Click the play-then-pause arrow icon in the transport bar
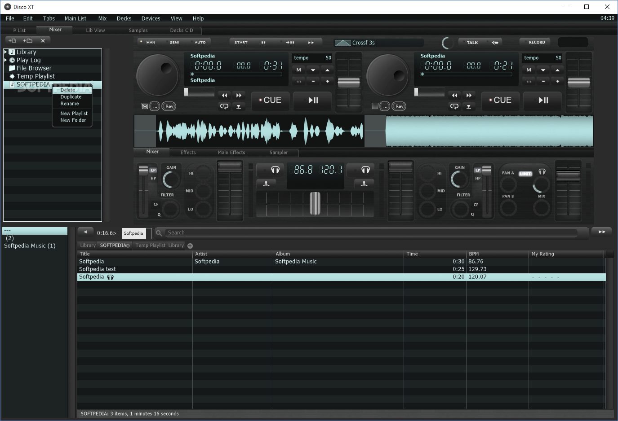The height and width of the screenshot is (421, 618). [290, 43]
